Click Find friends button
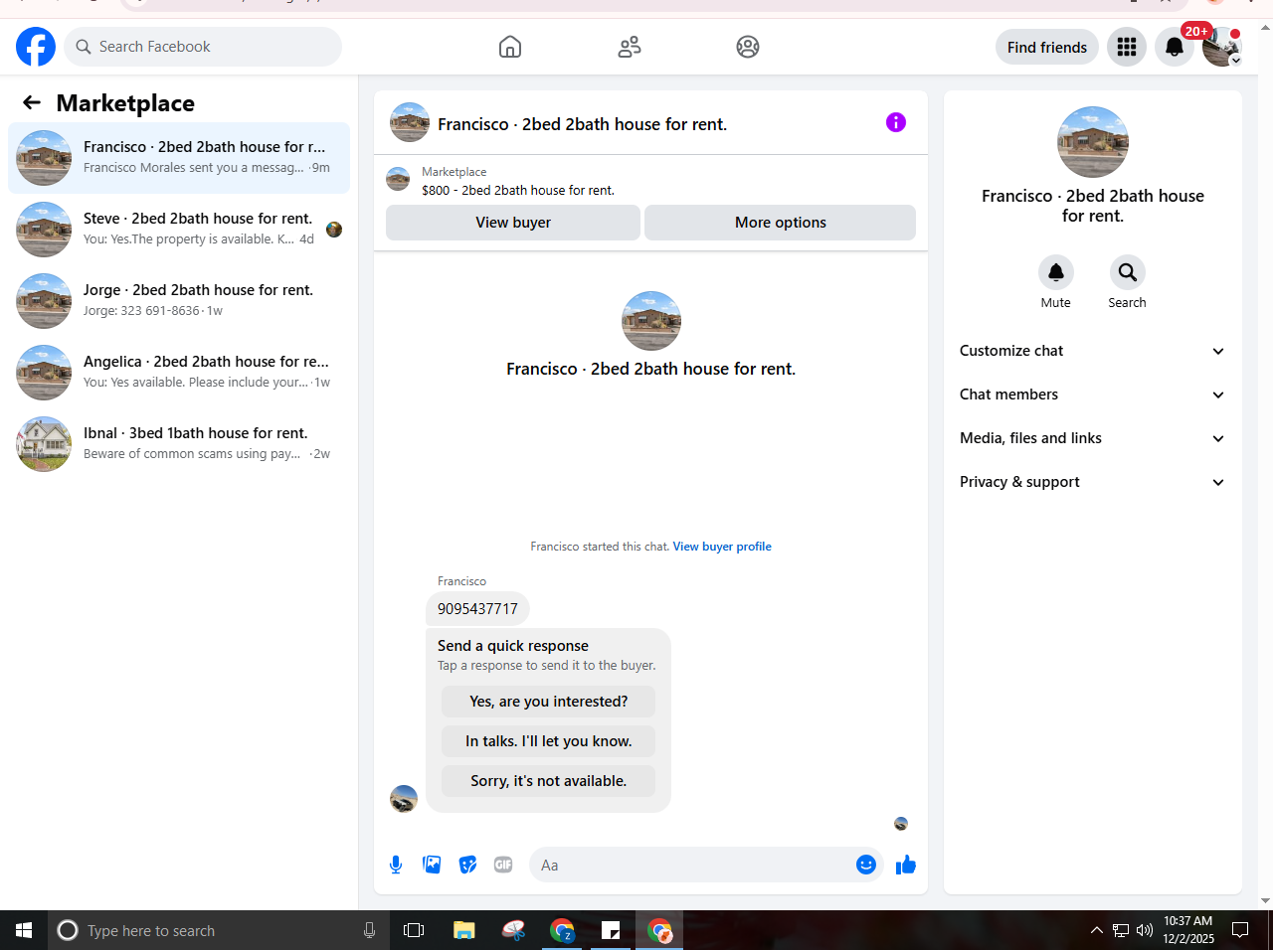This screenshot has width=1273, height=950. coord(1047,47)
